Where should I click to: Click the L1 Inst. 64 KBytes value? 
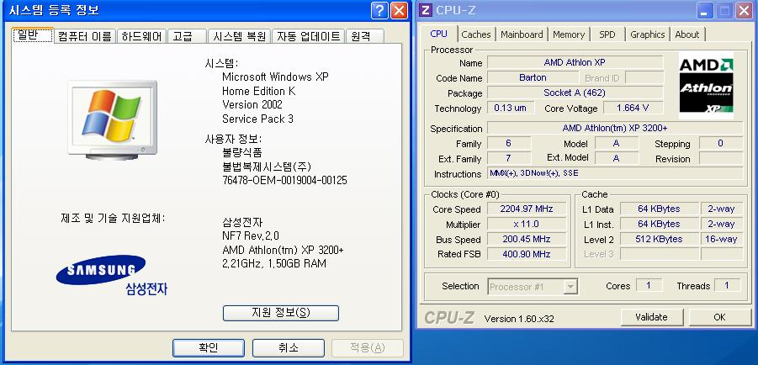[660, 224]
